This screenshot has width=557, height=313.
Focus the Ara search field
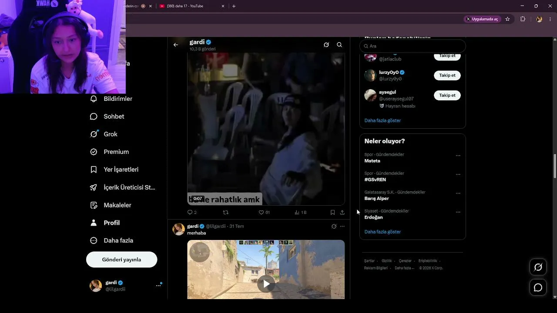(413, 46)
